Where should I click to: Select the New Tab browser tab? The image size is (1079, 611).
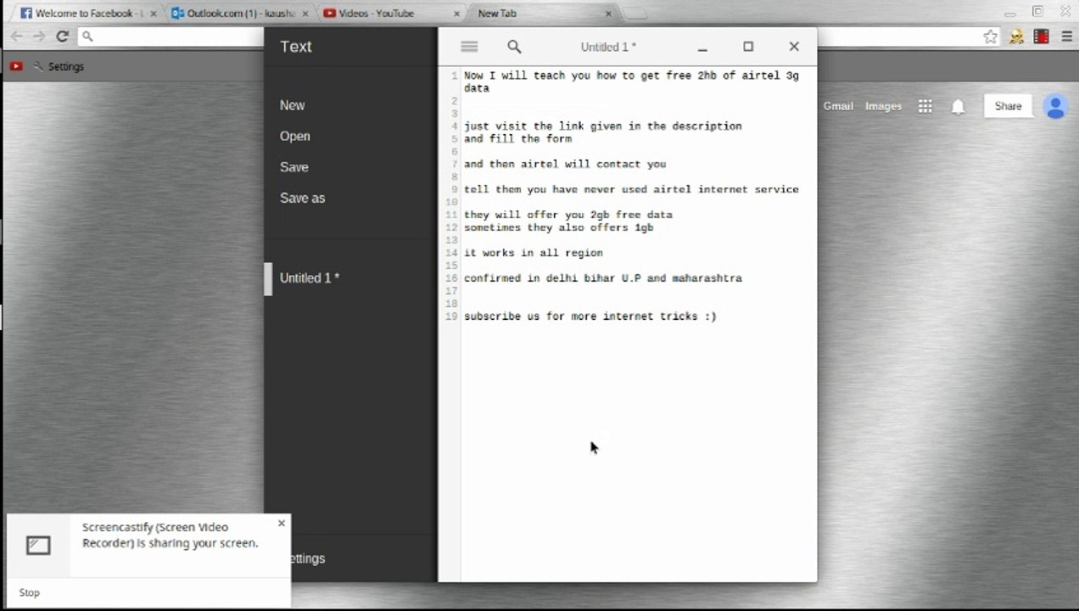[x=543, y=14]
